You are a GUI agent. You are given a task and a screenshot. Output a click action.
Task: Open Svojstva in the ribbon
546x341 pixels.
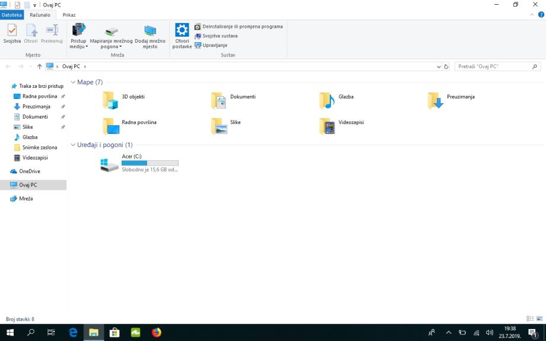point(12,34)
